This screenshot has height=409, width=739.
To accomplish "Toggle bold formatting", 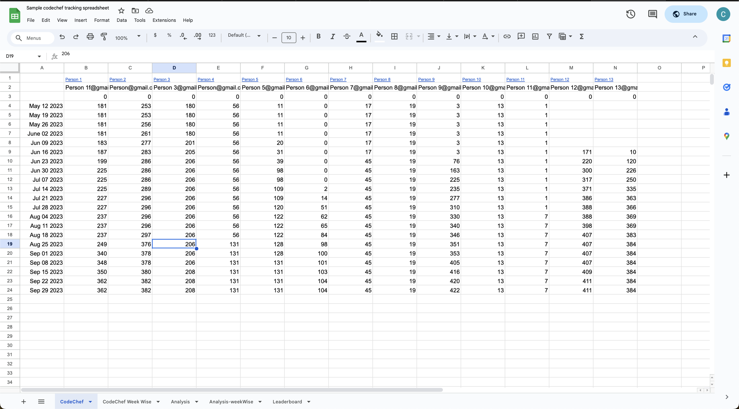I will [x=318, y=36].
